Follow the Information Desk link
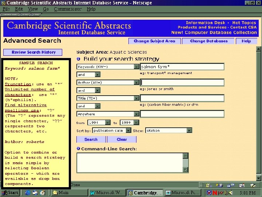 (x=205, y=23)
